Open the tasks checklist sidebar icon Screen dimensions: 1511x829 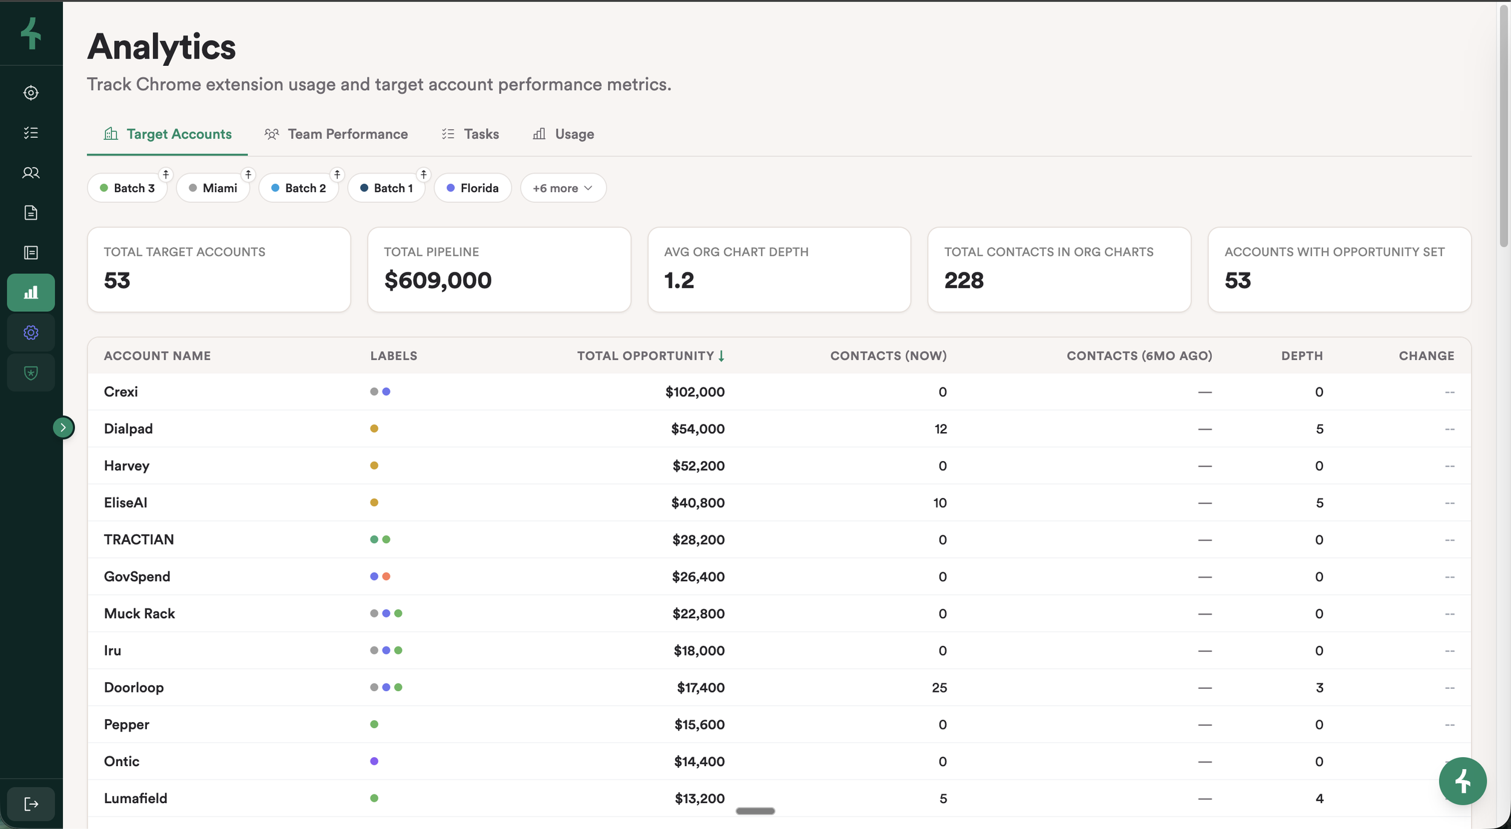pyautogui.click(x=31, y=133)
